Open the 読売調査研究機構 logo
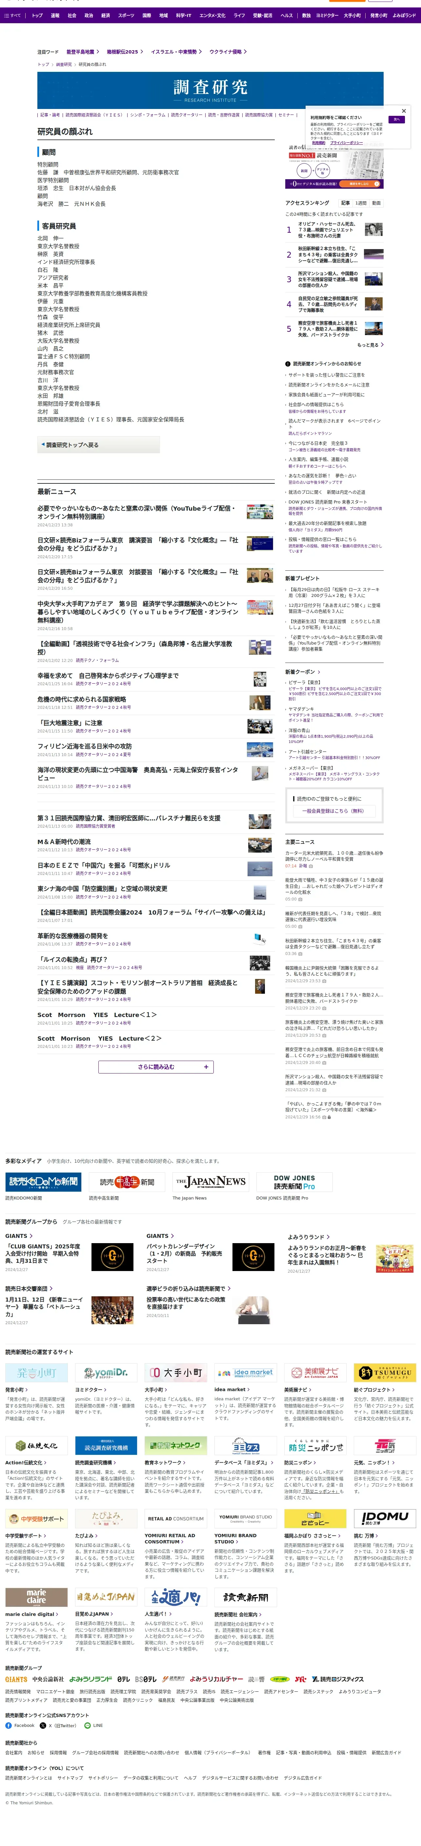 tap(106, 1445)
